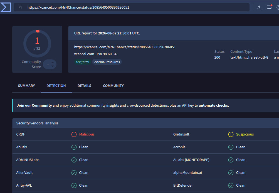Click the xcancel.com domain name

click(84, 54)
